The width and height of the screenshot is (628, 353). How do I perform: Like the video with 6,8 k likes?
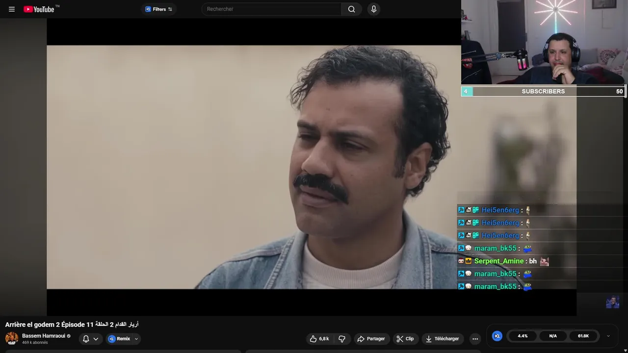pyautogui.click(x=319, y=339)
